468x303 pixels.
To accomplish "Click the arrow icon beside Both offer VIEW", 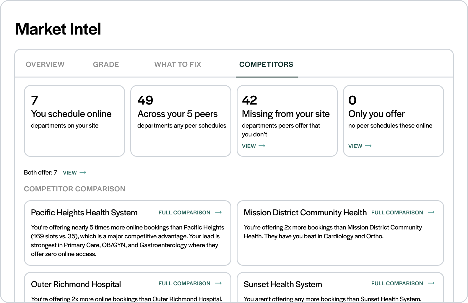I will (x=83, y=172).
